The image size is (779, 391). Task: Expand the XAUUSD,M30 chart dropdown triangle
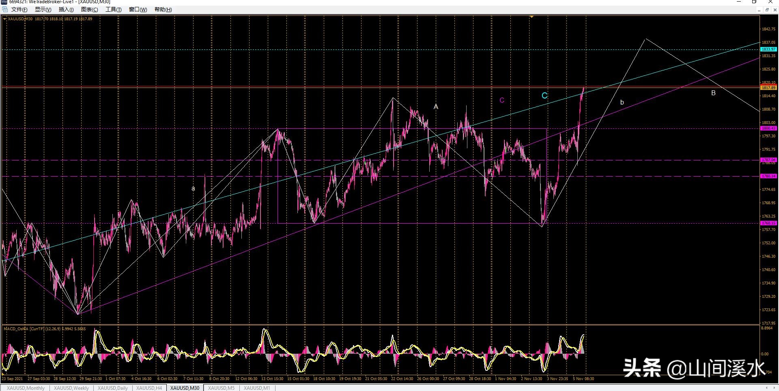click(4, 19)
